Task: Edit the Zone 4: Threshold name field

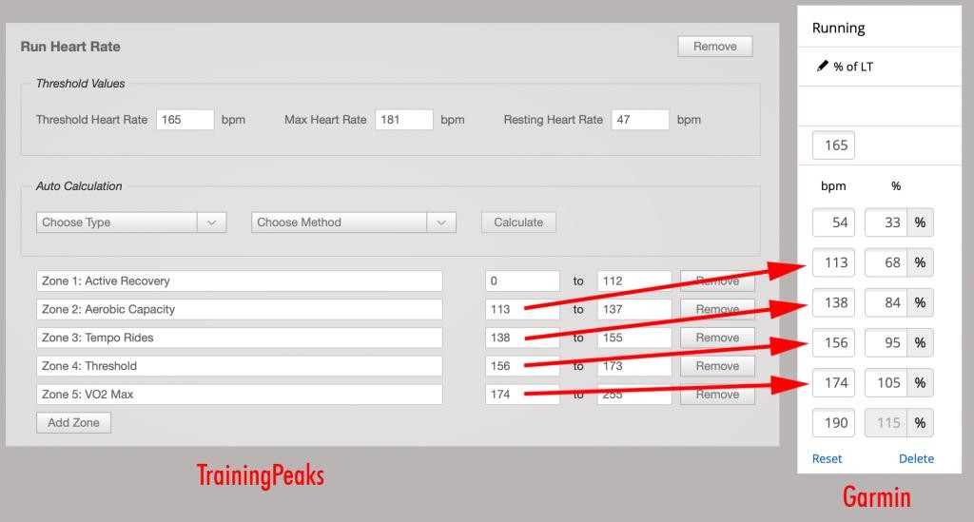Action: pos(239,366)
